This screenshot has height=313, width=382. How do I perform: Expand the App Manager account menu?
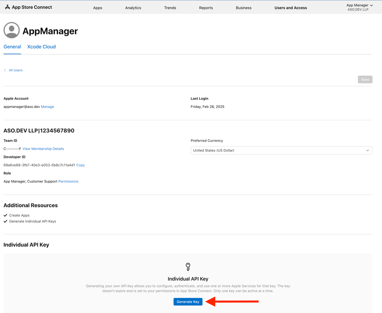(359, 7)
